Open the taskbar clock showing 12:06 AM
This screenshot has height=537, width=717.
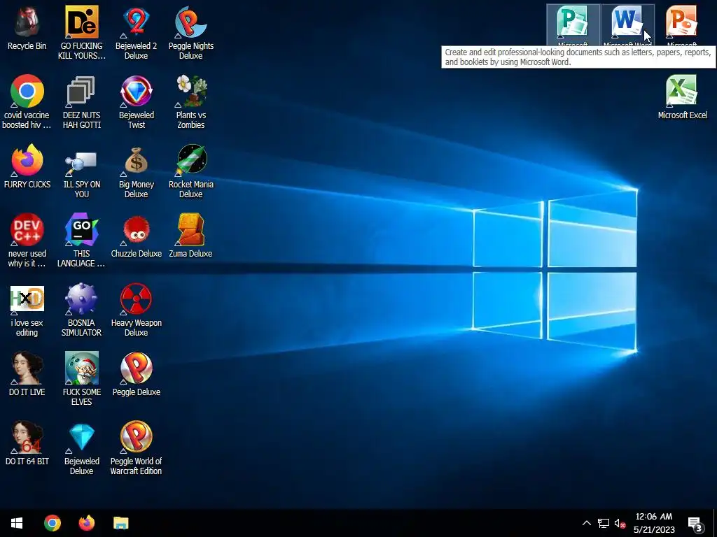tap(655, 523)
